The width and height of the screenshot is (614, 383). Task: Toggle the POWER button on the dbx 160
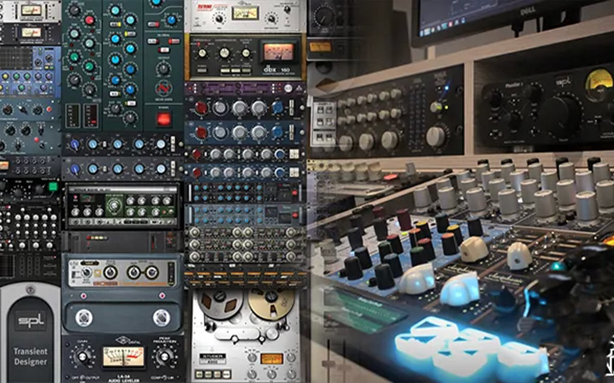tap(201, 70)
